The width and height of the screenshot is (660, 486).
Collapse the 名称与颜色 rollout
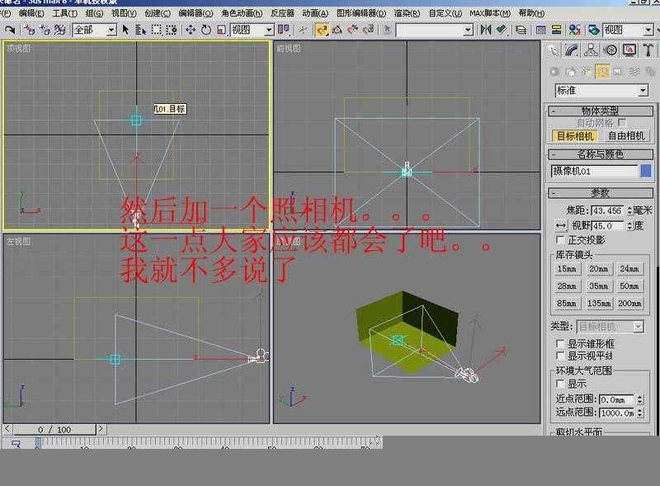point(601,154)
